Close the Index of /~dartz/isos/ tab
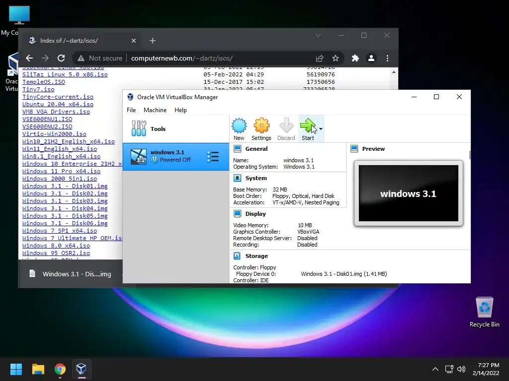This screenshot has height=381, width=509. 133,41
